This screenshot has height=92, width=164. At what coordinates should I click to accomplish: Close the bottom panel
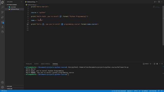162,64
